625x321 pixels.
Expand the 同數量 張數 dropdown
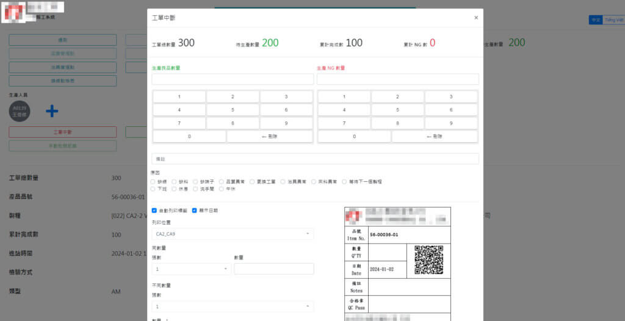pos(192,269)
